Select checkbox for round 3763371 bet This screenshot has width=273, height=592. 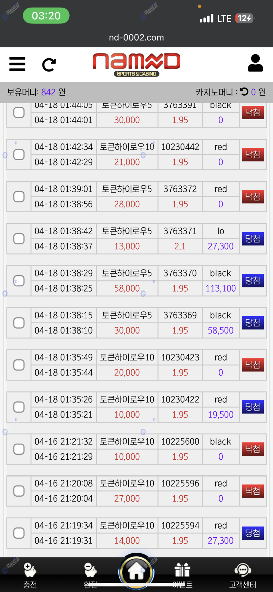coord(19,239)
